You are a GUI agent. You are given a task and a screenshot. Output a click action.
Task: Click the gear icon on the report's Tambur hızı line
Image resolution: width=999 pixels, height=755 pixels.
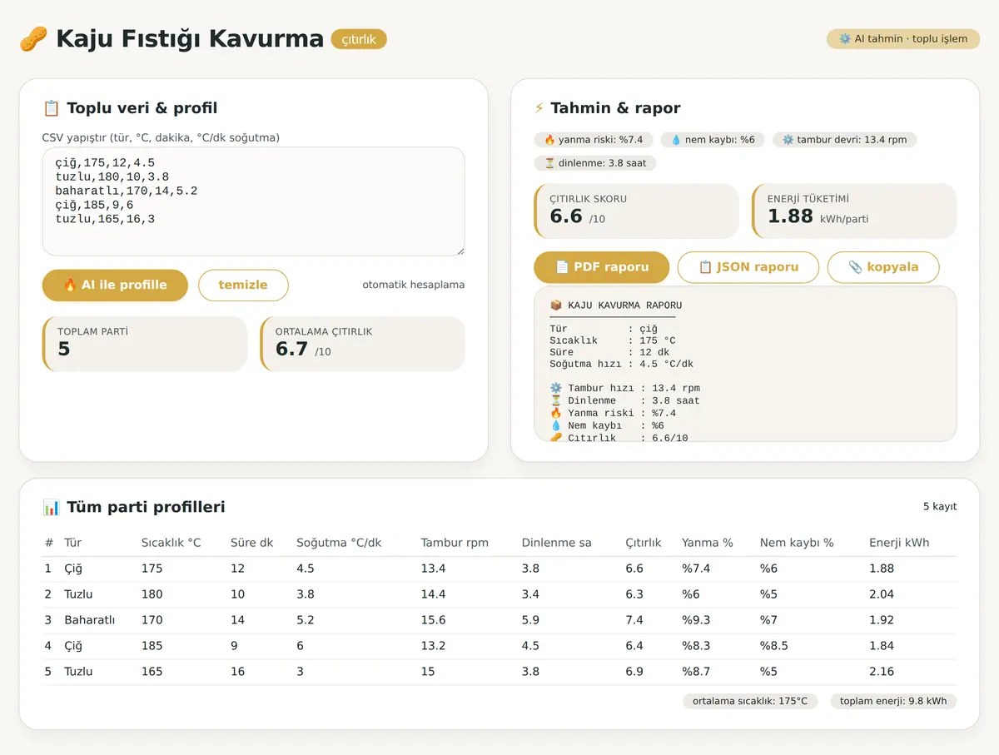coord(555,388)
